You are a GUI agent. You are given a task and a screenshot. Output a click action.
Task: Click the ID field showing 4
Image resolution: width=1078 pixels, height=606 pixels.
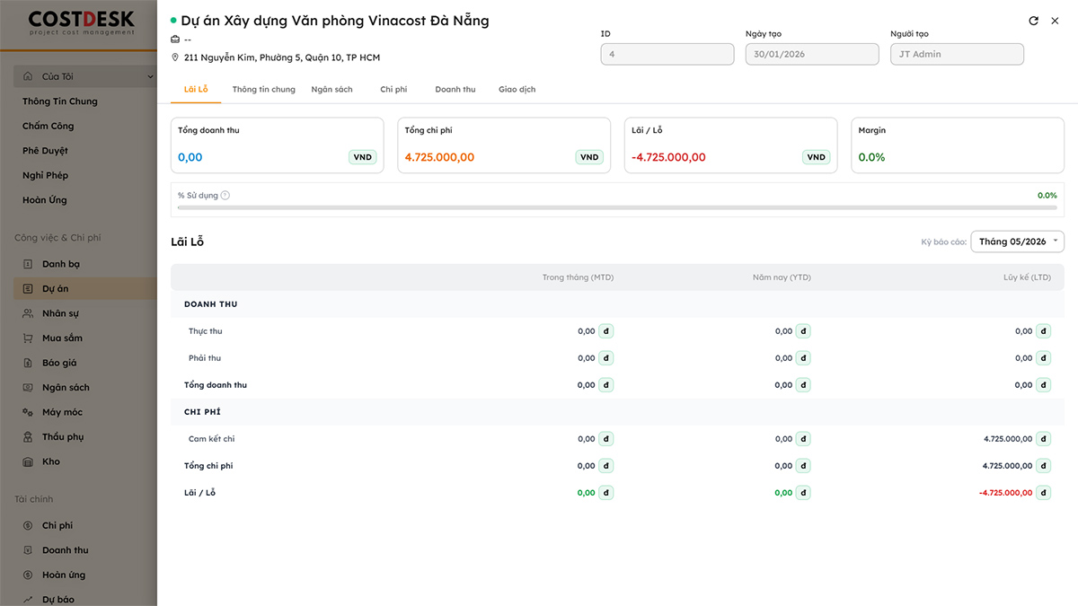pos(667,54)
